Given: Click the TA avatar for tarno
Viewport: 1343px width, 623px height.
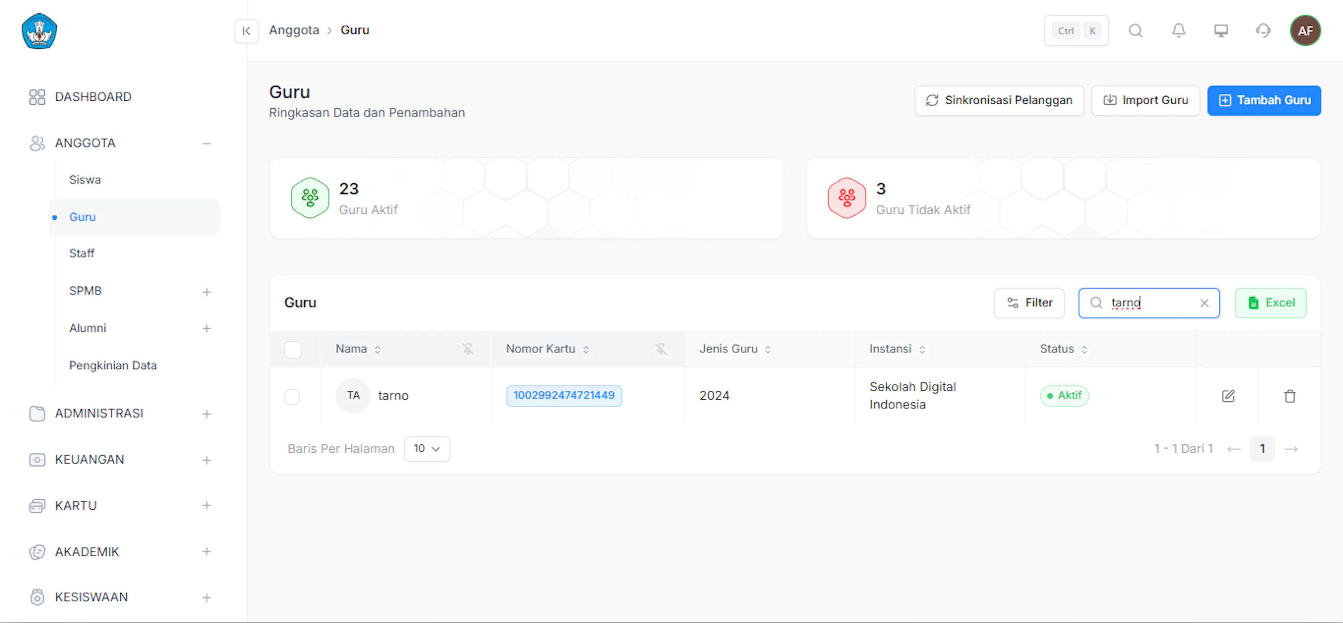Looking at the screenshot, I should click(353, 396).
